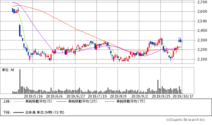Click the 2,100 price axis label
The width and height of the screenshot is (212, 125).
[202, 59]
